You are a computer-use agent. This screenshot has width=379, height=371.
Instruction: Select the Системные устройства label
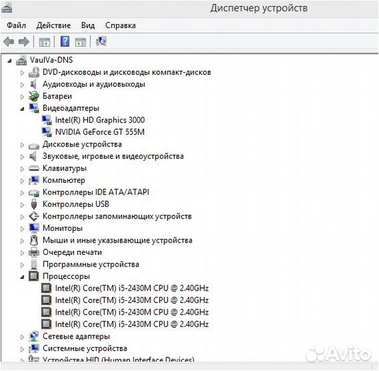85,348
